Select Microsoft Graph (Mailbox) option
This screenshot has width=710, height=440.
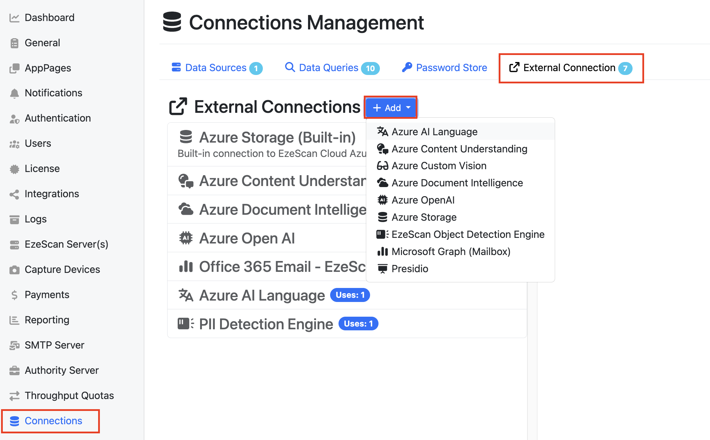[x=460, y=252]
